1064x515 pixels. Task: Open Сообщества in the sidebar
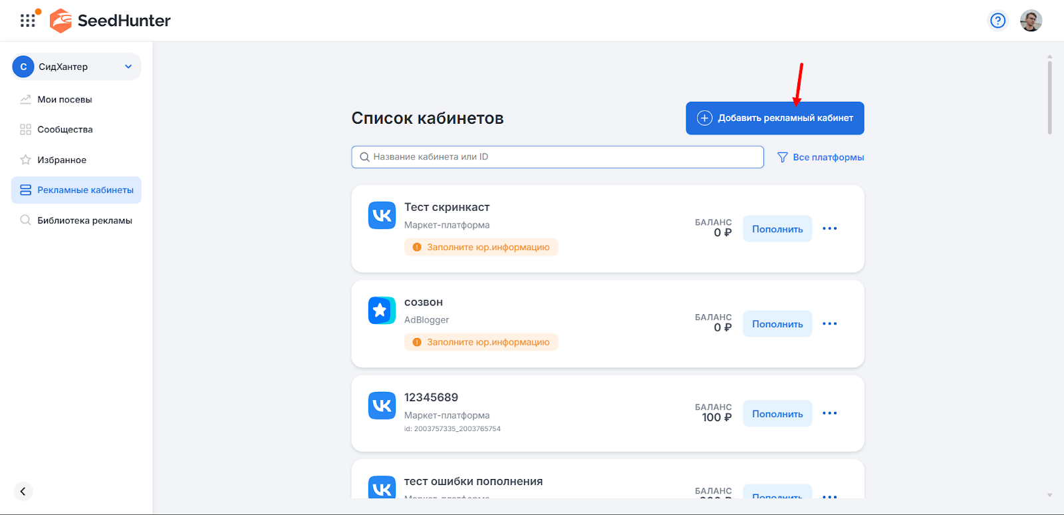tap(65, 130)
